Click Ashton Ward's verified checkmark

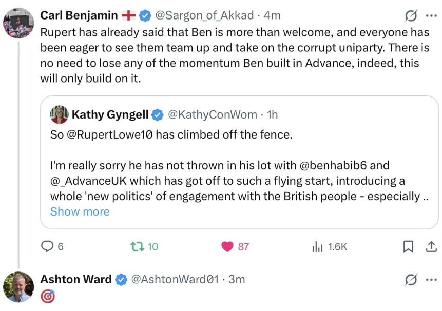pos(122,280)
